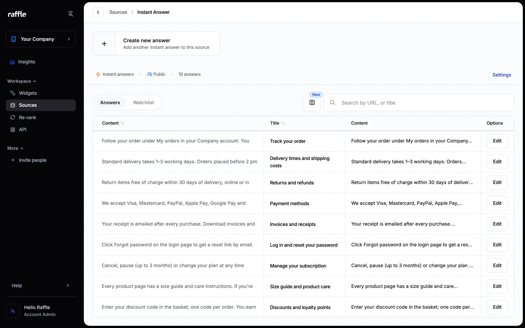Screen dimensions: 525x328
Task: Click the user avatar icon
Action: 13,311
